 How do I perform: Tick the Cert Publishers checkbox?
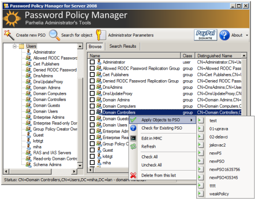pyautogui.click(x=92, y=75)
